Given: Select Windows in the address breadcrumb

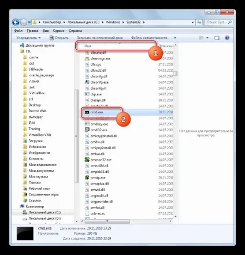Looking at the screenshot, I should coord(113,22).
